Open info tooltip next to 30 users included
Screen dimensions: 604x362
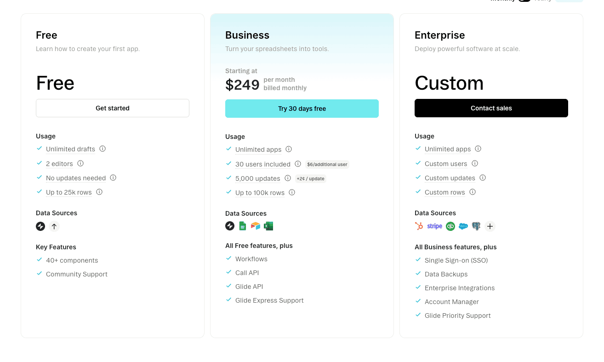(x=298, y=164)
